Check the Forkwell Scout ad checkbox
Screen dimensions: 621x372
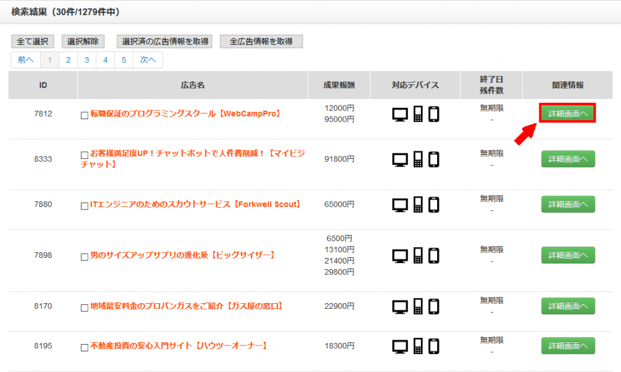[84, 206]
